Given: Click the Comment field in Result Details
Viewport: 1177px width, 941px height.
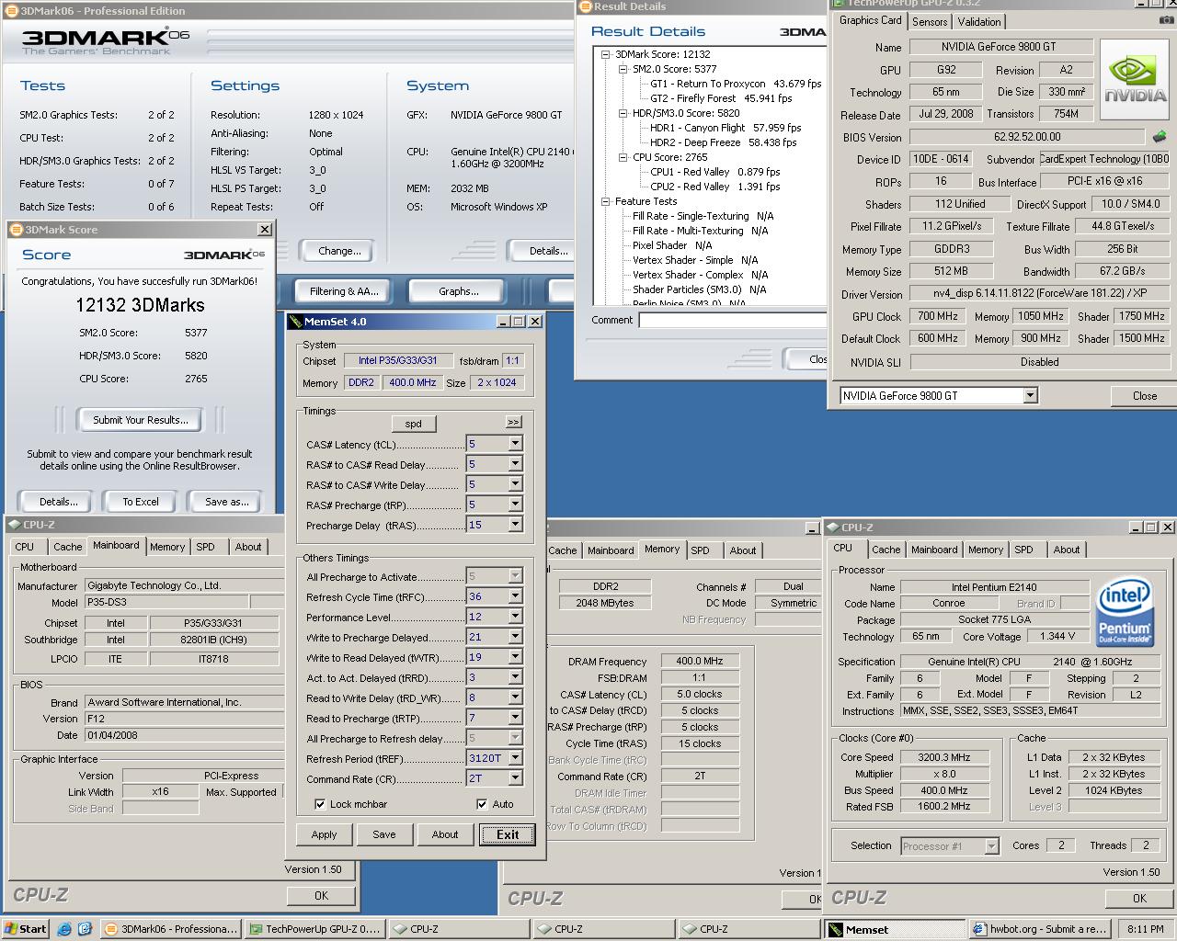Looking at the screenshot, I should (732, 321).
